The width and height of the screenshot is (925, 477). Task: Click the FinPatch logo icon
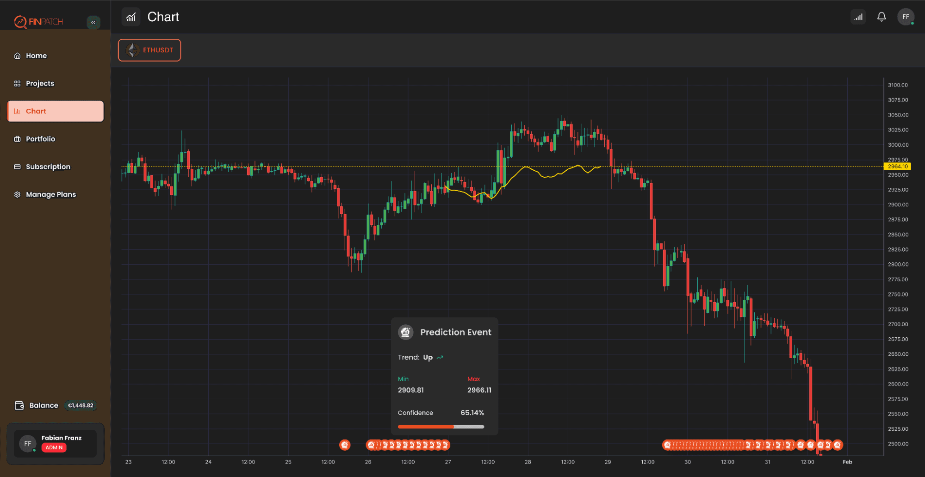coord(20,21)
